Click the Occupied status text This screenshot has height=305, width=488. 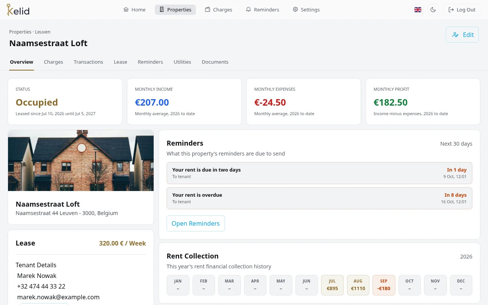pyautogui.click(x=37, y=102)
